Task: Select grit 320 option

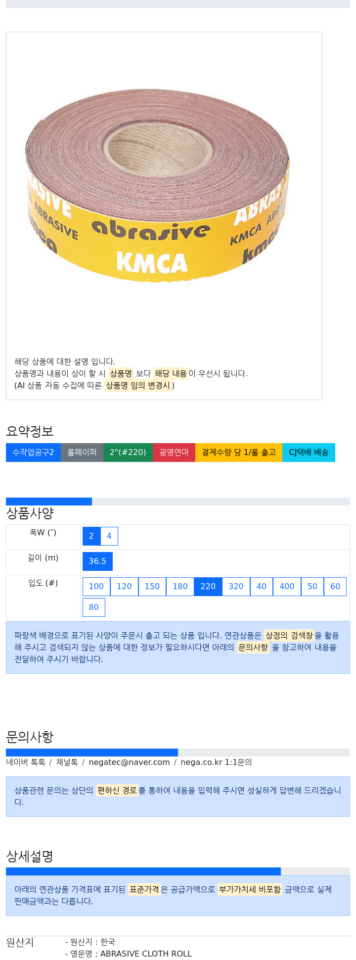Action: pyautogui.click(x=236, y=587)
